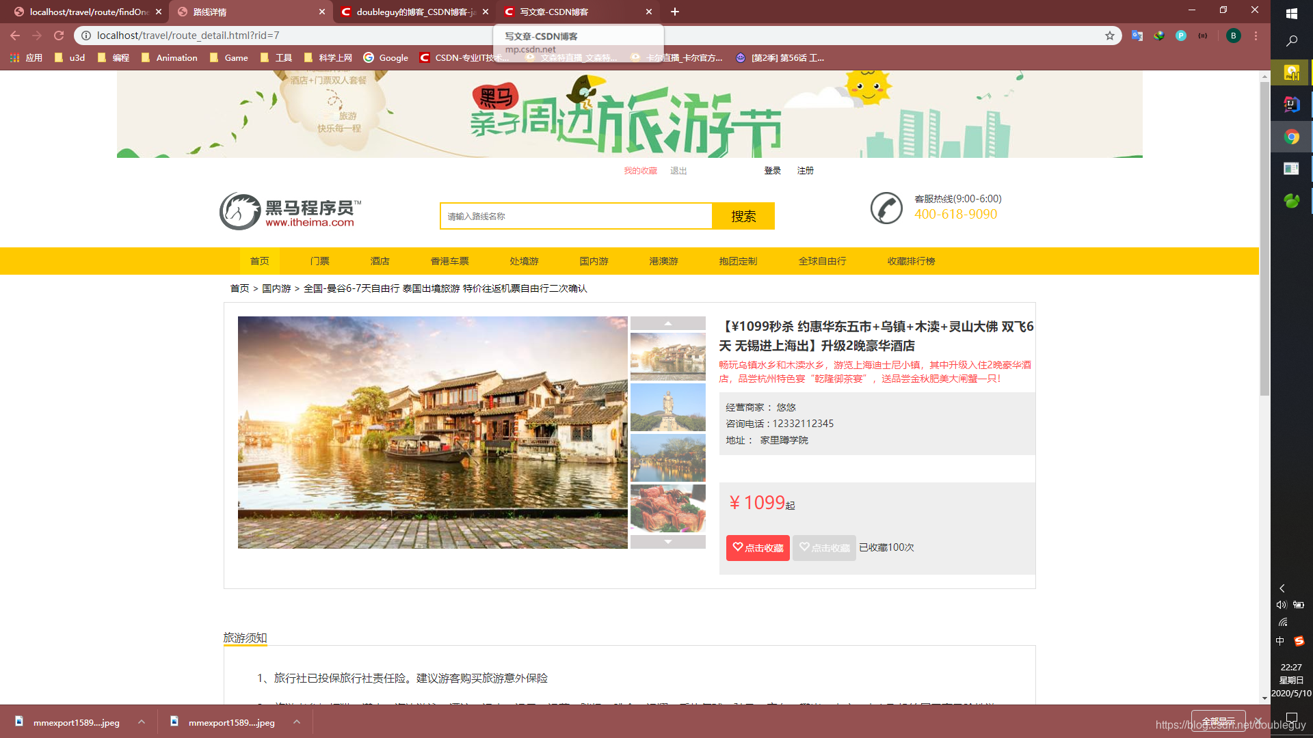Screen dimensions: 1313x738
Task: Click the phone hotline icon
Action: (x=886, y=208)
